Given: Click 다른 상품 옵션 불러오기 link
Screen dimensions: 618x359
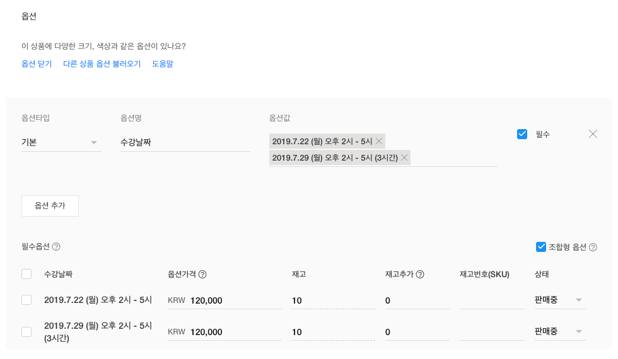Looking at the screenshot, I should [102, 64].
